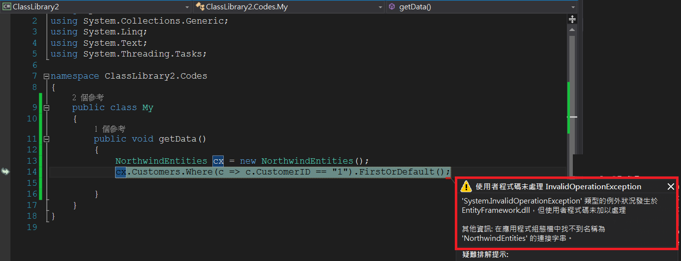
Task: Click the getData method name on line 11
Action: click(x=178, y=139)
